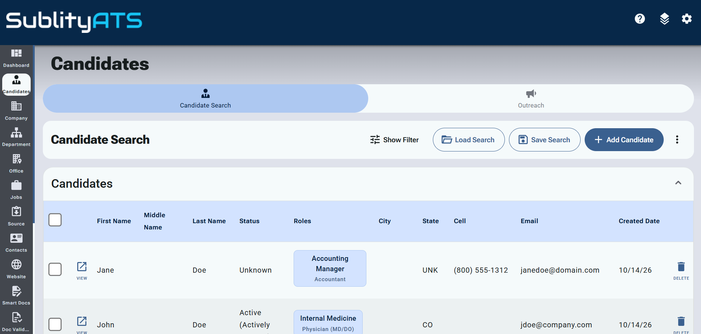Click the (800) 555-1312 cell number
Image resolution: width=701 pixels, height=334 pixels.
click(481, 270)
